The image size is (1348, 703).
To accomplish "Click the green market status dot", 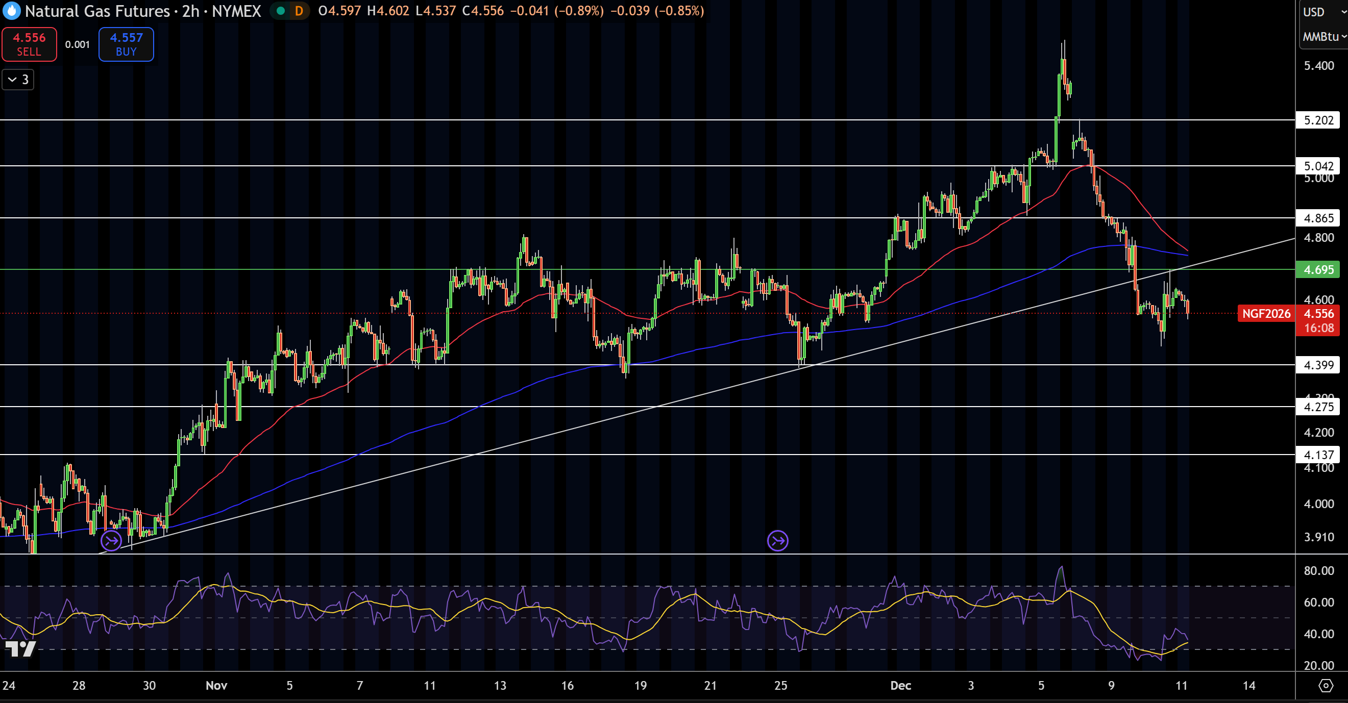I will point(281,10).
